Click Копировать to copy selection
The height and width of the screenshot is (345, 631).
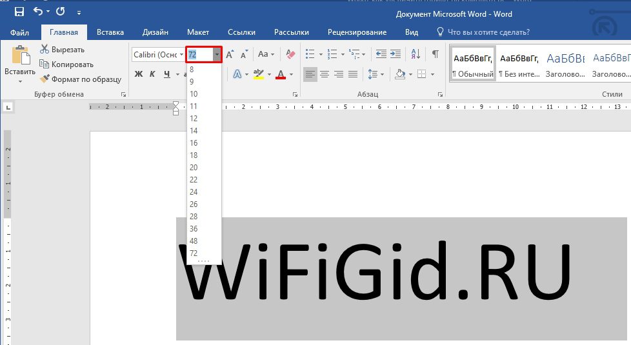coord(66,64)
